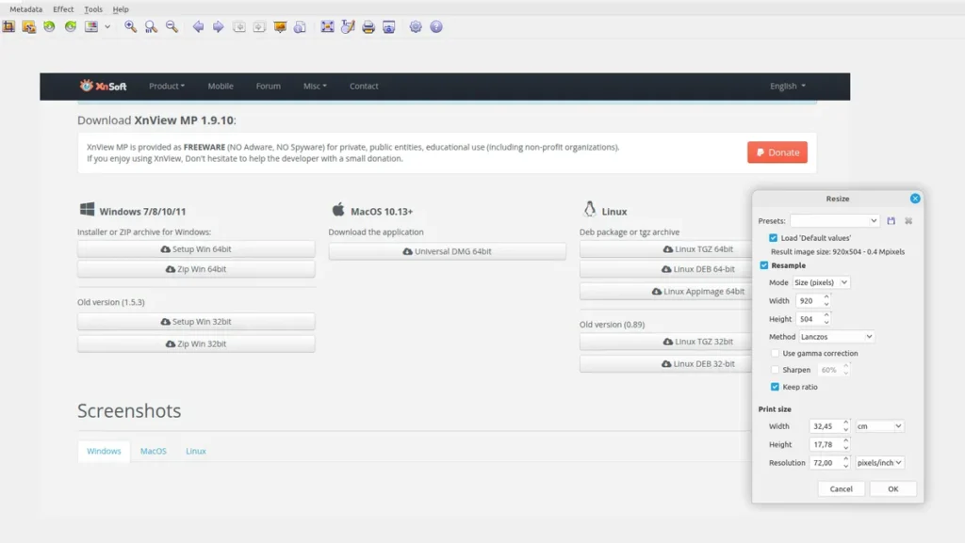The image size is (965, 543).
Task: Toggle Load 'Default values' checkbox
Action: (773, 238)
